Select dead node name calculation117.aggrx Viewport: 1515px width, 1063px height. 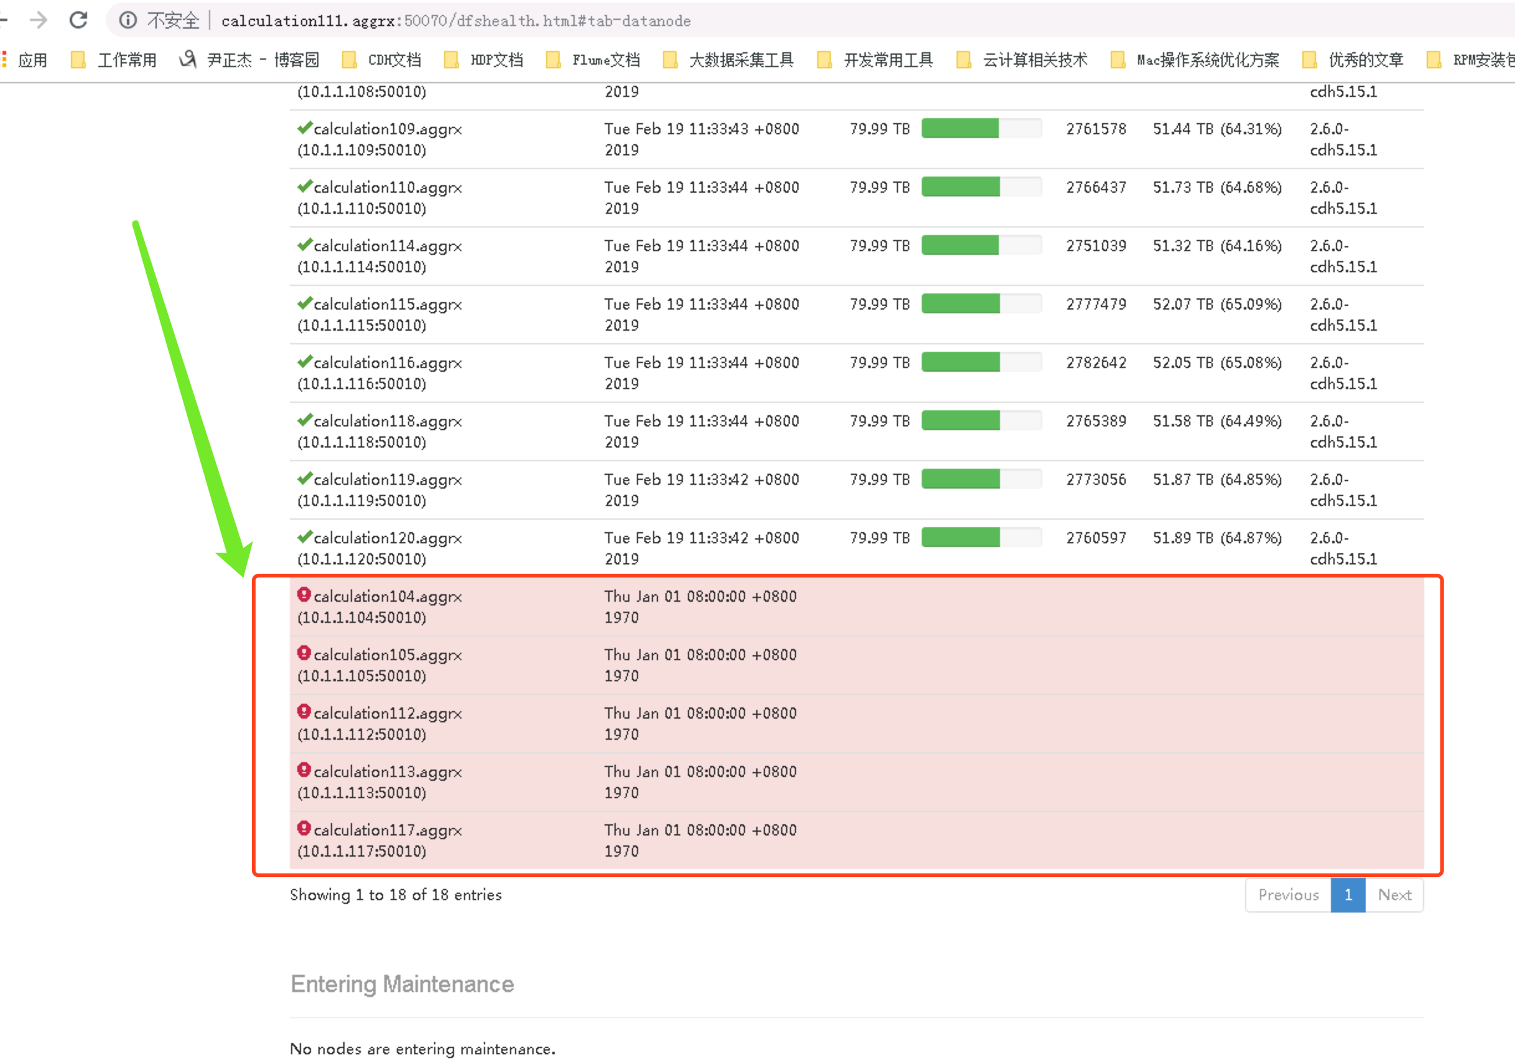(387, 831)
